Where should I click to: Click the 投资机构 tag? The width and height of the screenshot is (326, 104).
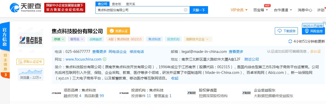pos(173,39)
